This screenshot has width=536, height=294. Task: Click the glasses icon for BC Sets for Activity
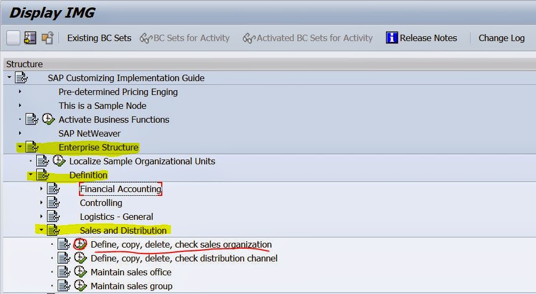coord(146,38)
